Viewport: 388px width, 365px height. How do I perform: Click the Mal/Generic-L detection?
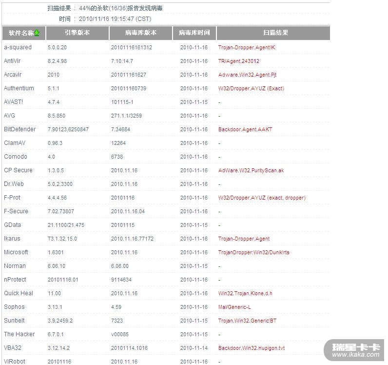click(x=234, y=307)
